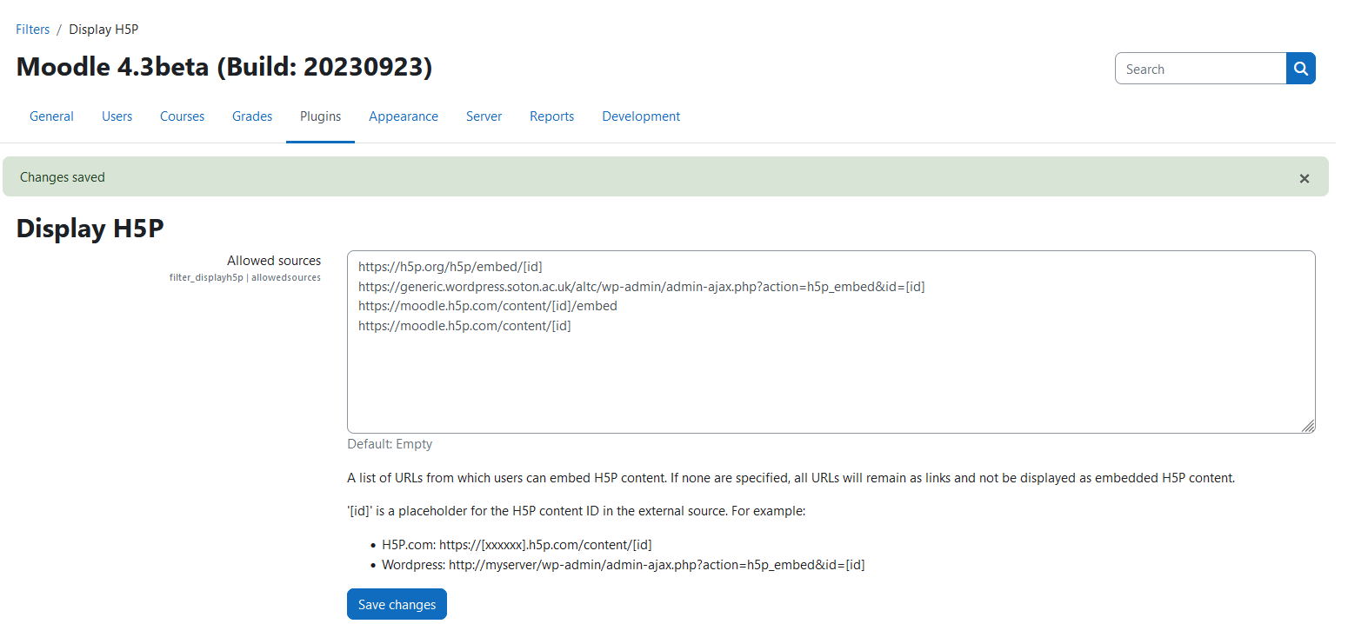
Task: Click the 'A list of URLs' description sentence
Action: coord(791,478)
